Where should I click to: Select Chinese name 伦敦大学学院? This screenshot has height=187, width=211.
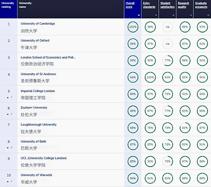33,165
